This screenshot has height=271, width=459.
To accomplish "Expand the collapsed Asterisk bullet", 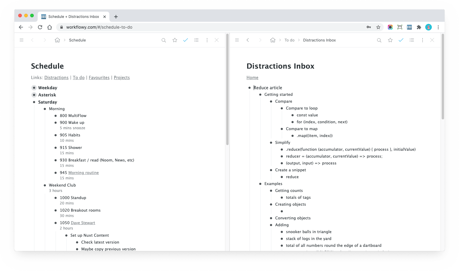I will pyautogui.click(x=34, y=95).
